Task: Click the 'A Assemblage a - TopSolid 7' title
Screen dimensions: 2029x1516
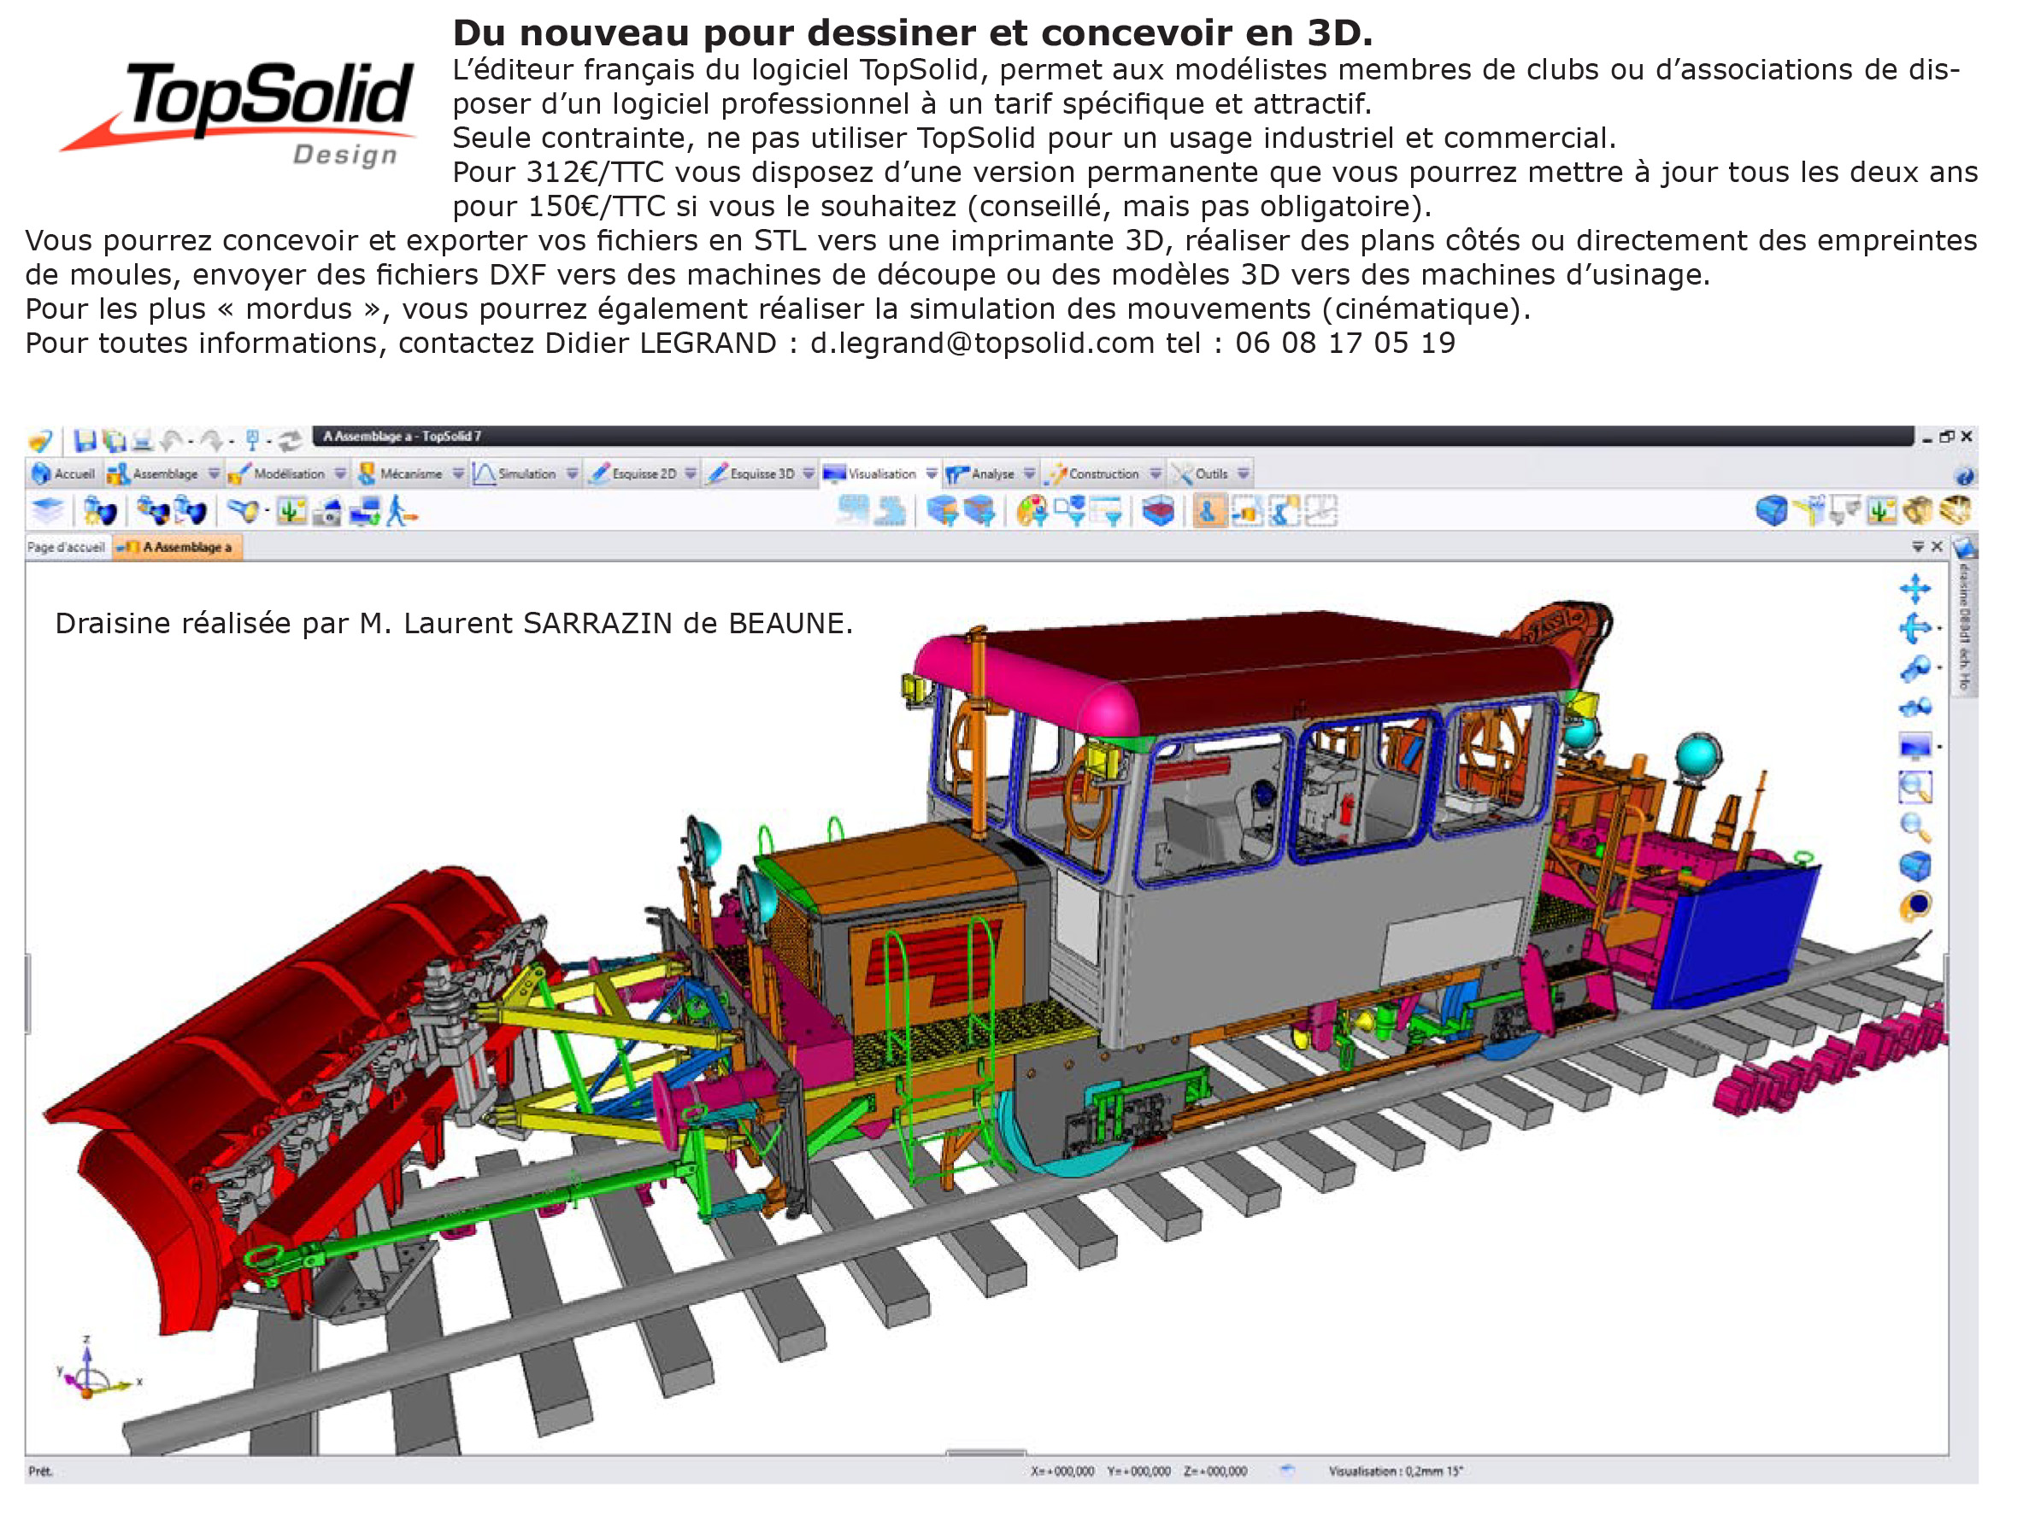Action: point(402,437)
